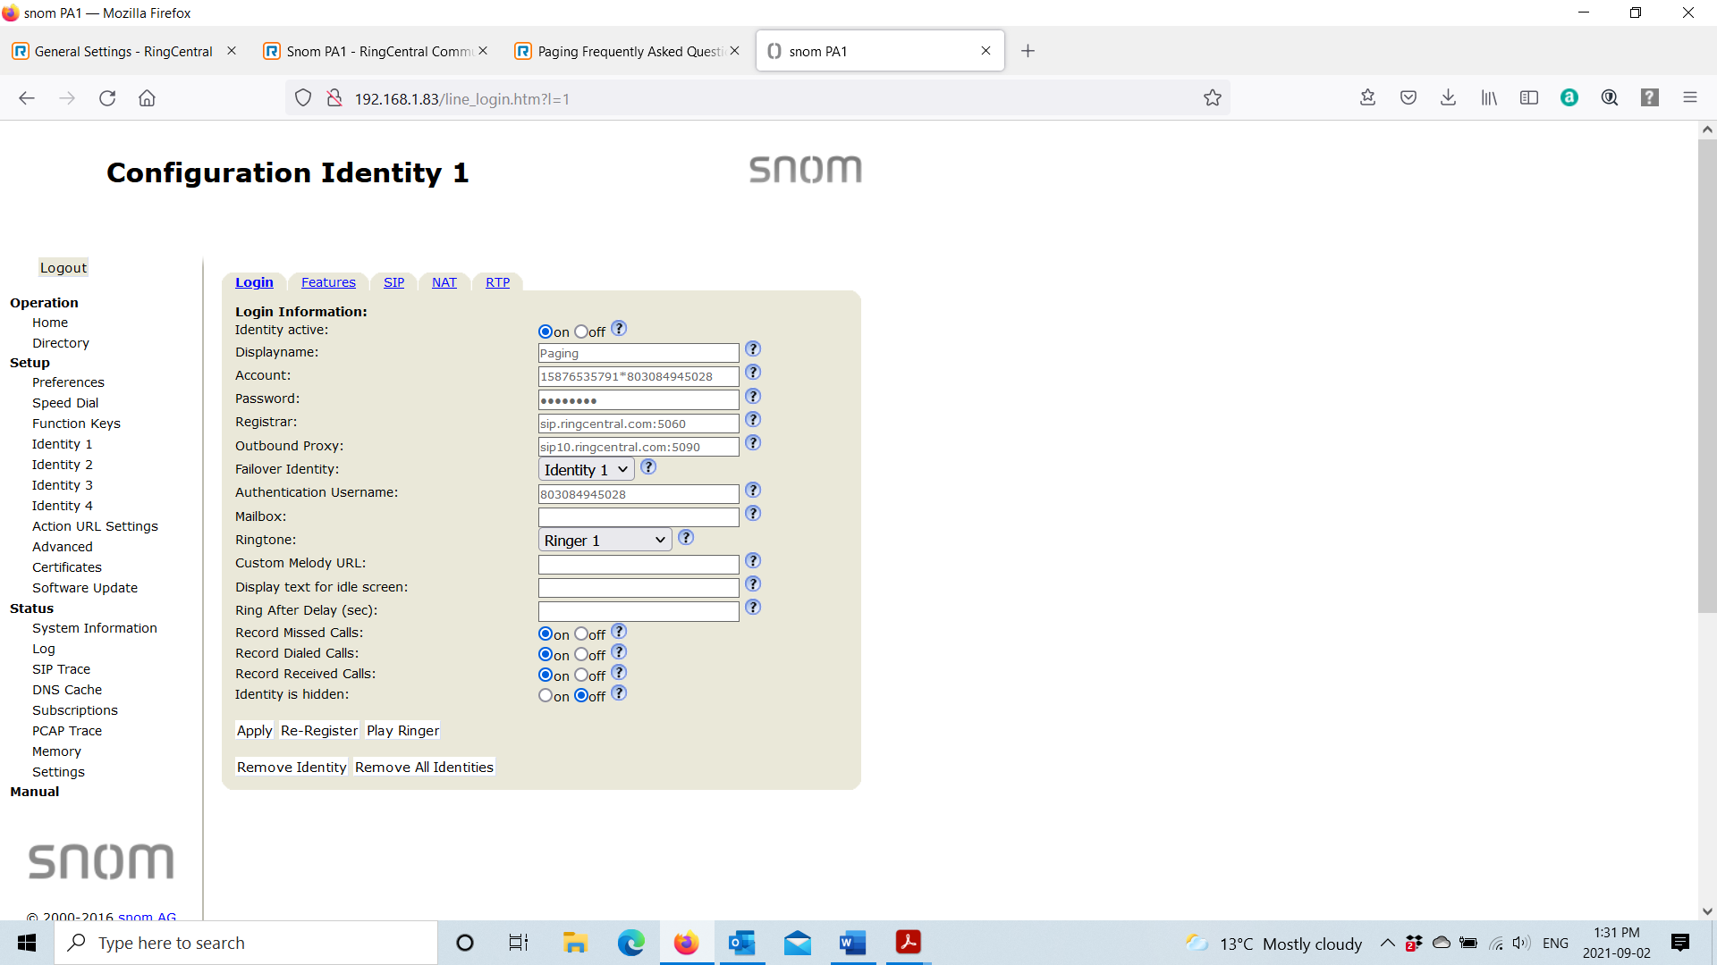Open help icon for Registrar field
Screen dimensions: 1717x965
(x=753, y=419)
